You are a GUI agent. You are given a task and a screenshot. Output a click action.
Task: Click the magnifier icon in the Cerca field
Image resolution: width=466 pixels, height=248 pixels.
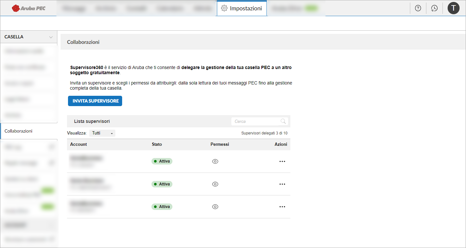coord(283,121)
